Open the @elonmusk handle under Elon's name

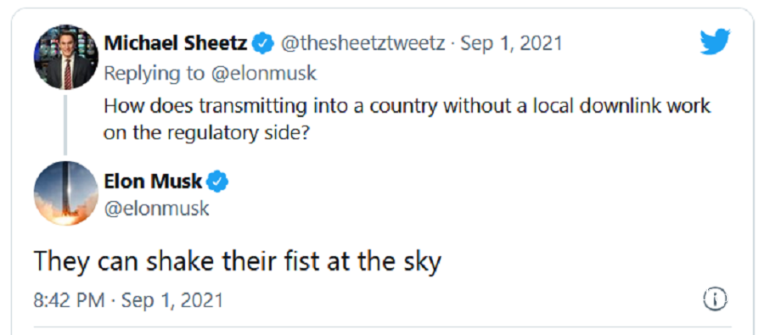pos(157,209)
